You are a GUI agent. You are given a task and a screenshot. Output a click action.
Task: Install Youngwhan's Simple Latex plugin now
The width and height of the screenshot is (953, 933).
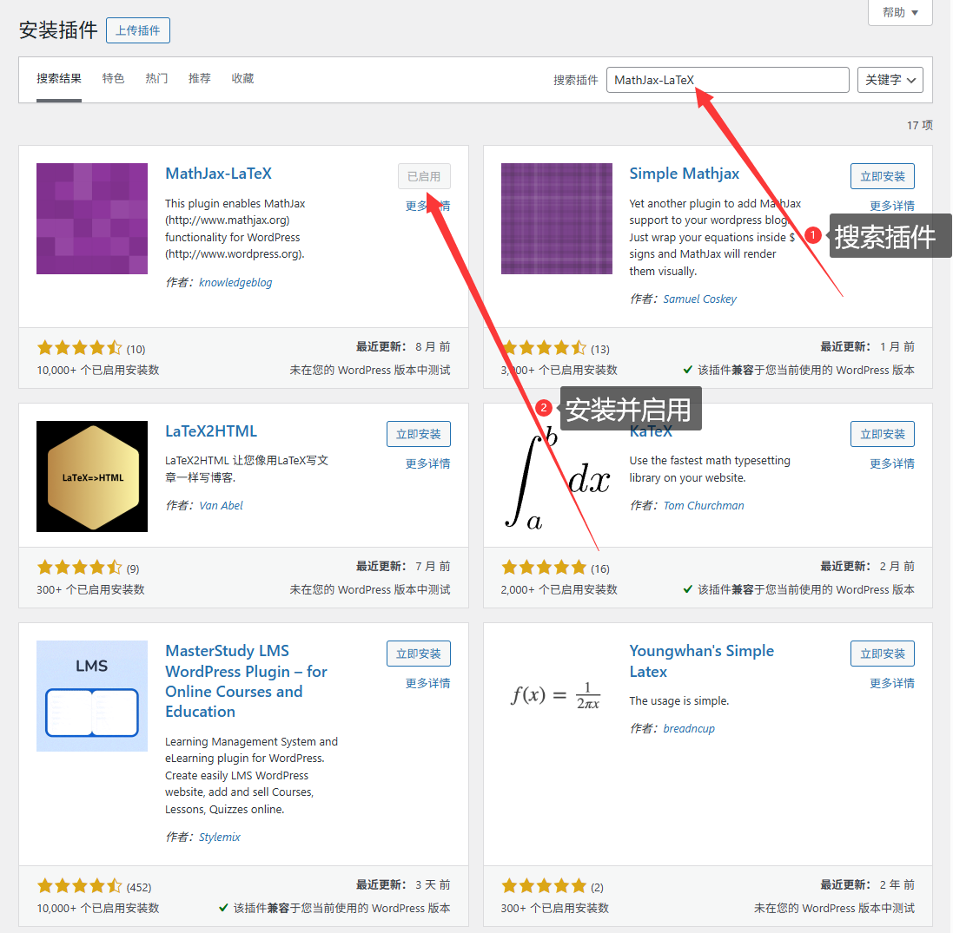pyautogui.click(x=883, y=654)
